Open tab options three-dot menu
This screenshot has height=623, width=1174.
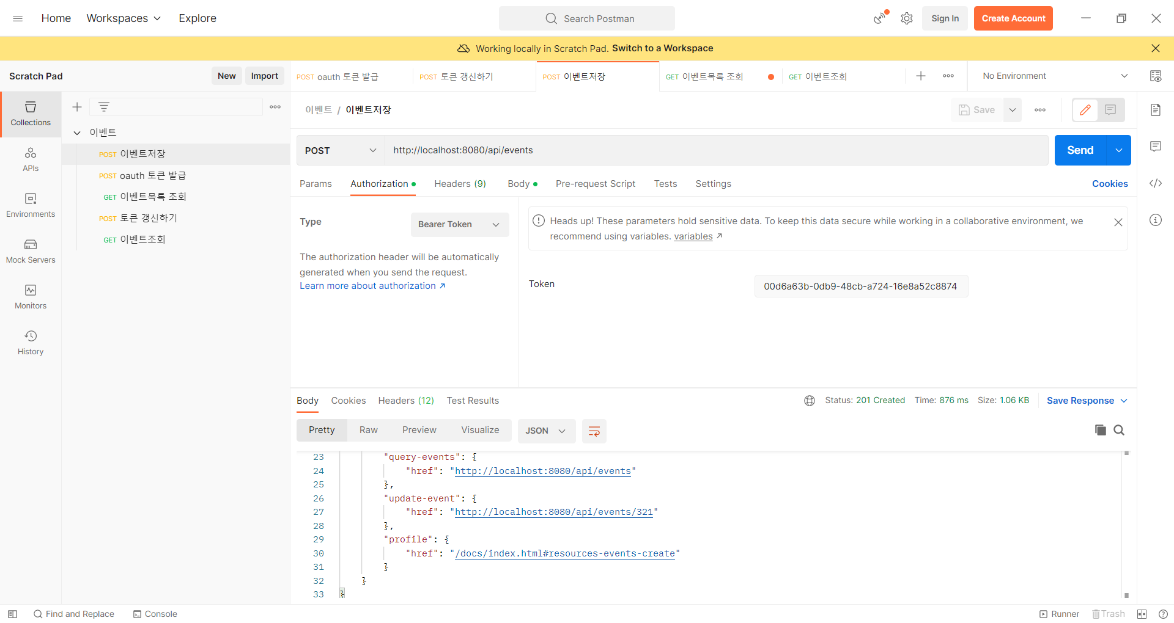pos(948,76)
